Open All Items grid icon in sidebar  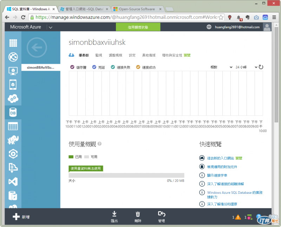[13, 43]
